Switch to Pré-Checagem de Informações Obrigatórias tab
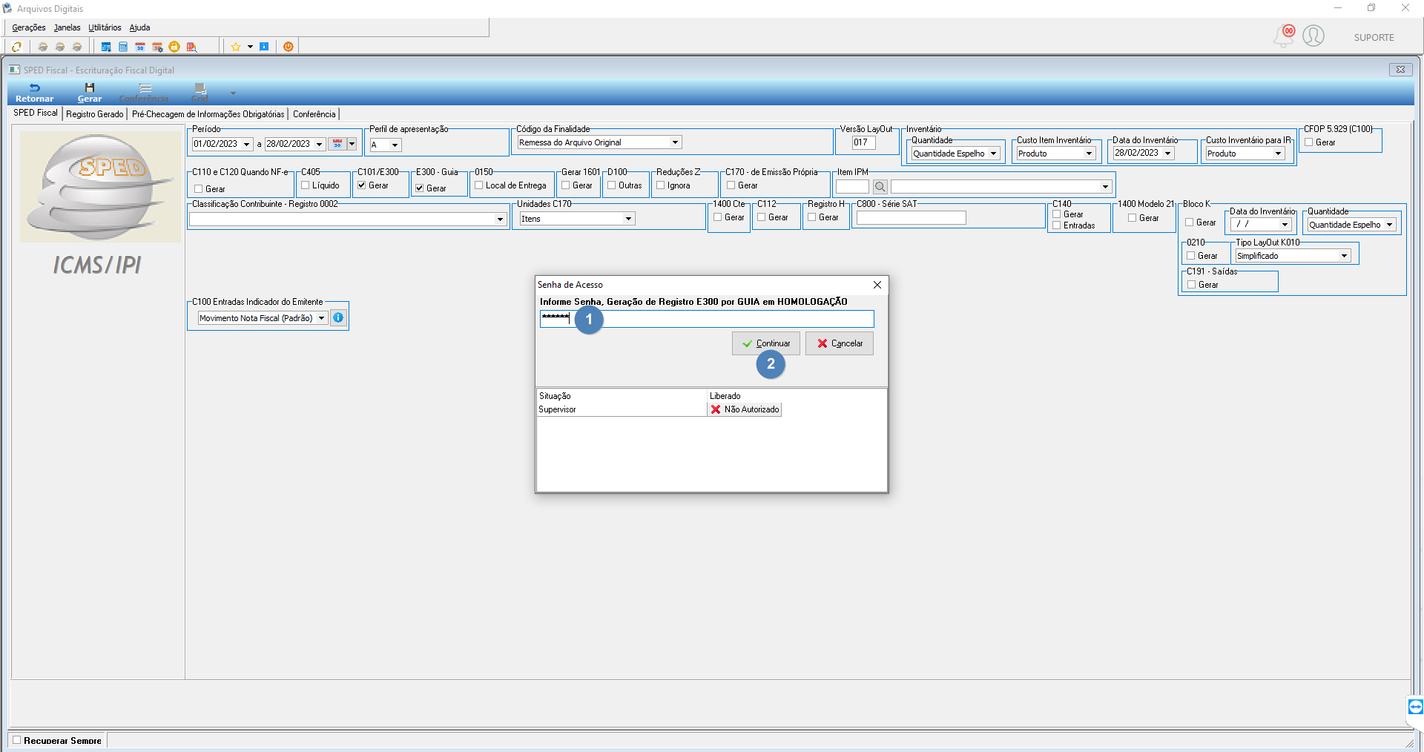Viewport: 1424px width, 752px height. pyautogui.click(x=208, y=114)
